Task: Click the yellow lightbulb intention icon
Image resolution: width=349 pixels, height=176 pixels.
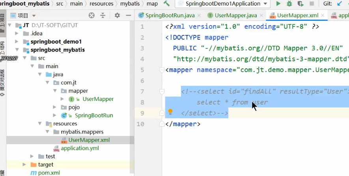Action: [x=170, y=112]
